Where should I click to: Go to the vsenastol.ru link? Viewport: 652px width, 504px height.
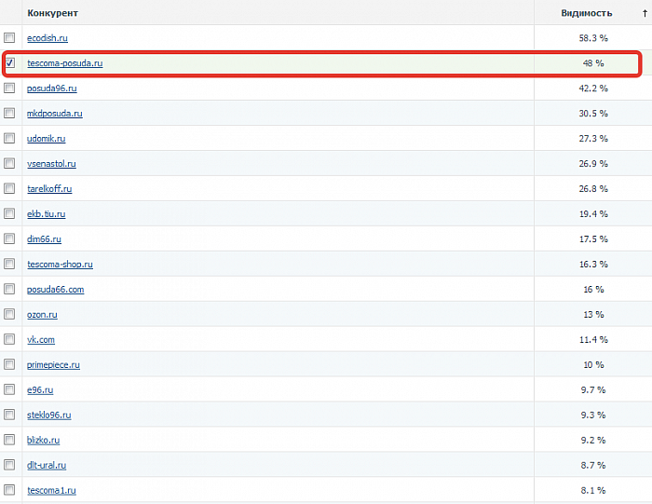pos(51,164)
